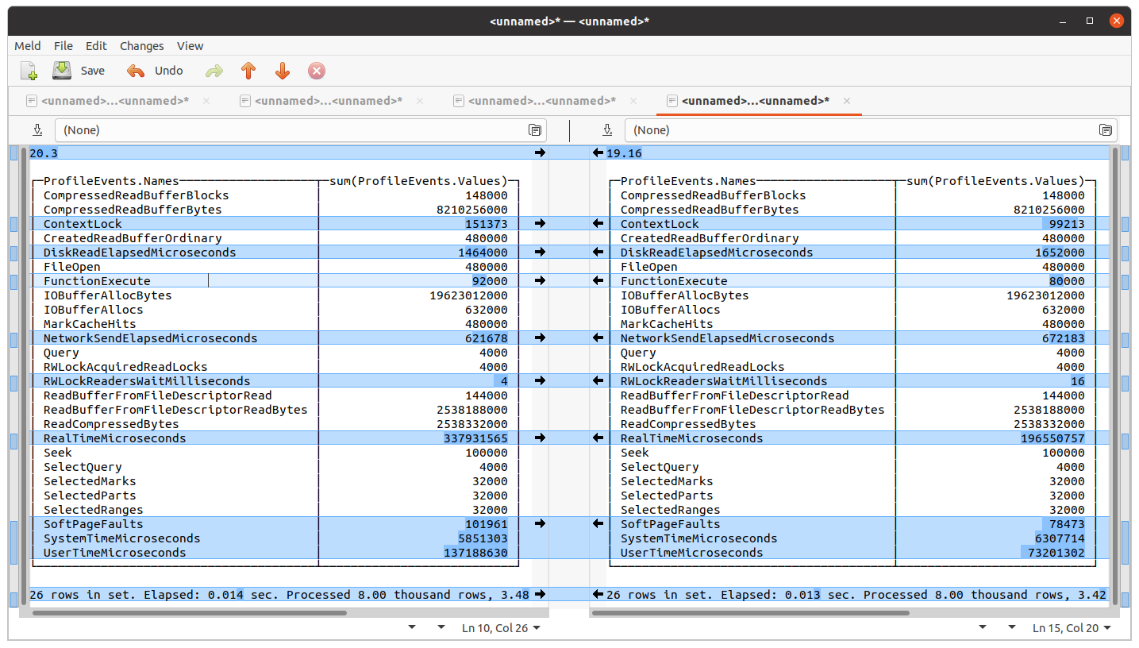The width and height of the screenshot is (1139, 648).
Task: Go to previous change with up arrow
Action: 248,71
